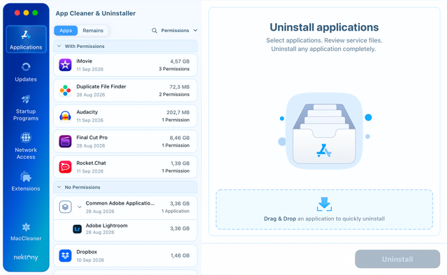Click the 4,57 GB size value
447x275 pixels.
tap(180, 61)
